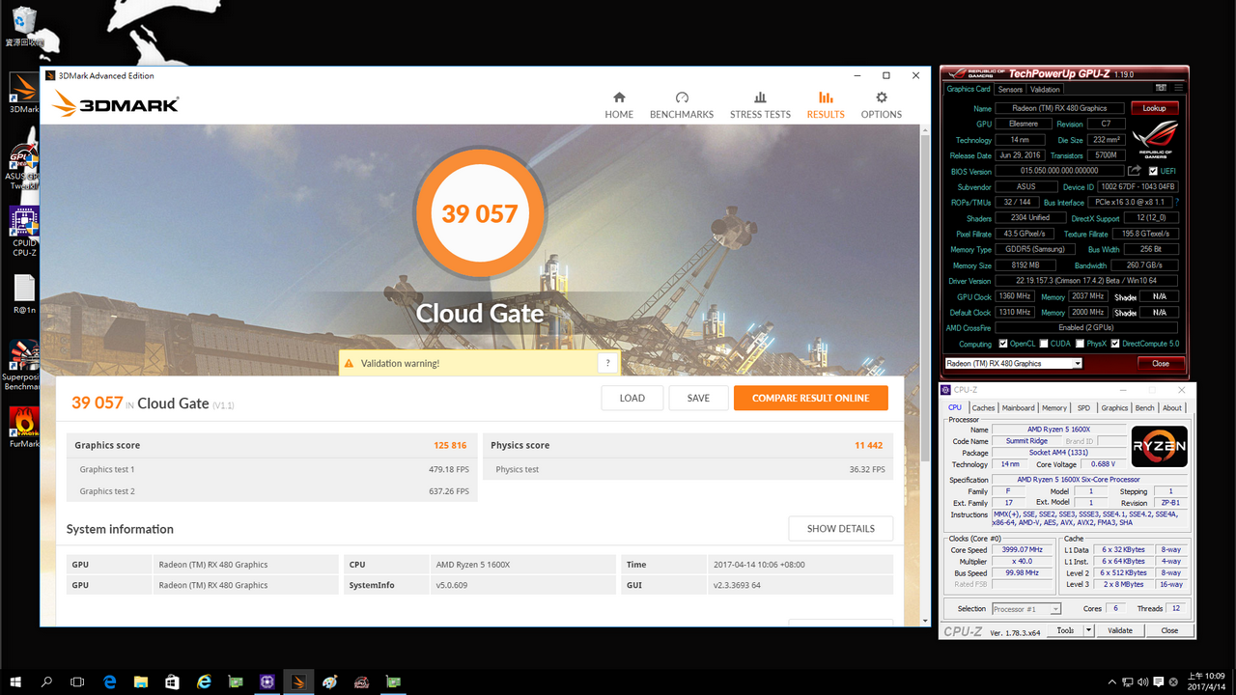Open File Explorer from taskbar
1236x695 pixels.
(141, 681)
